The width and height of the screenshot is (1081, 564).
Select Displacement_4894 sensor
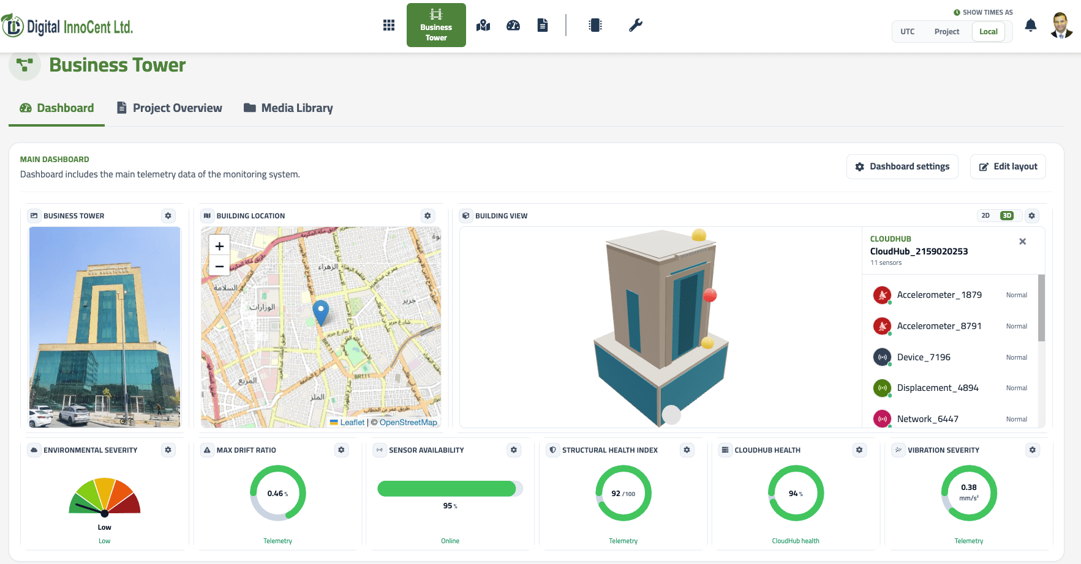pyautogui.click(x=951, y=388)
